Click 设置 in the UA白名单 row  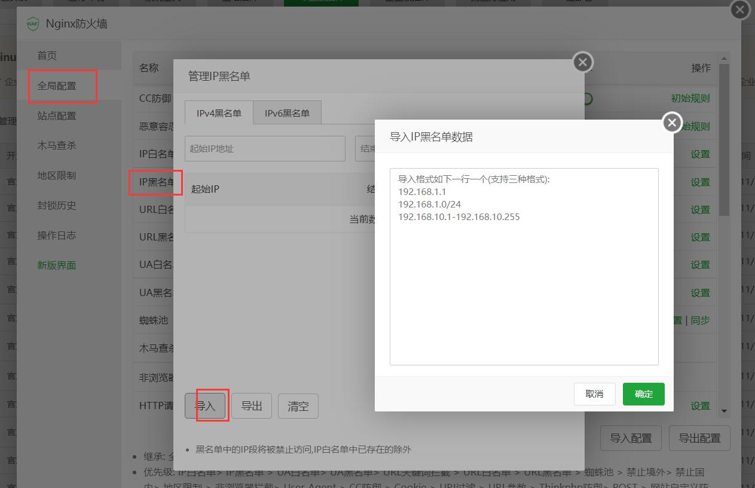[701, 265]
